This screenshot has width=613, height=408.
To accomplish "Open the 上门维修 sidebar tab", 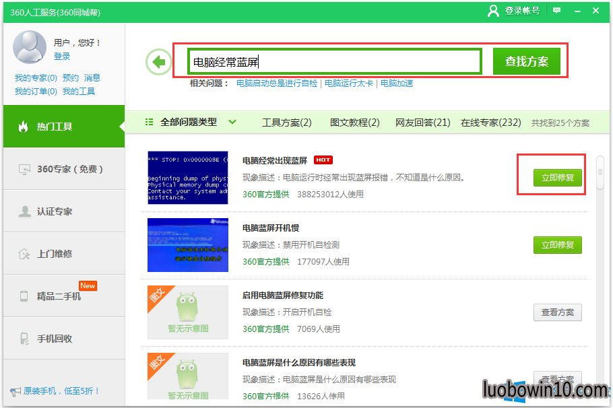I will (x=64, y=254).
